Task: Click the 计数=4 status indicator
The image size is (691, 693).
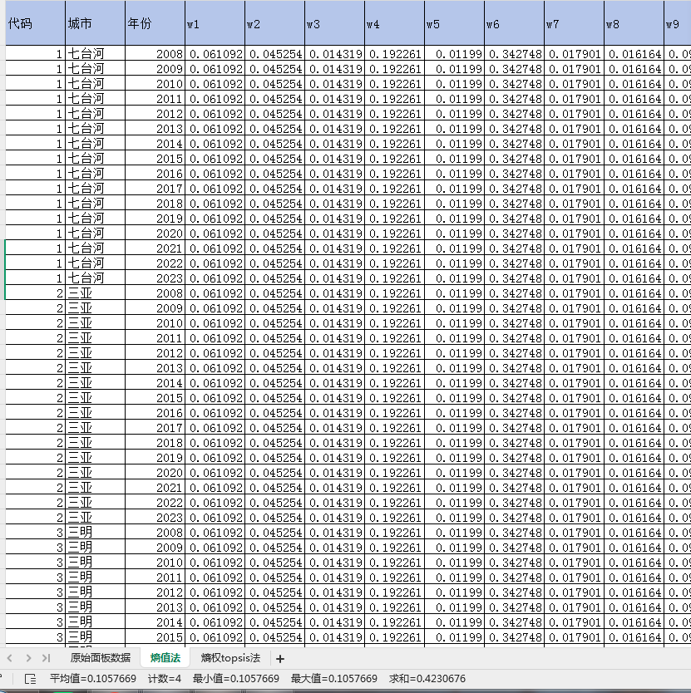Action: 165,679
